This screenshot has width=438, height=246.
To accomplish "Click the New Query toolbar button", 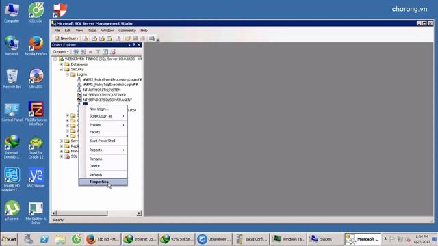I will tap(66, 38).
